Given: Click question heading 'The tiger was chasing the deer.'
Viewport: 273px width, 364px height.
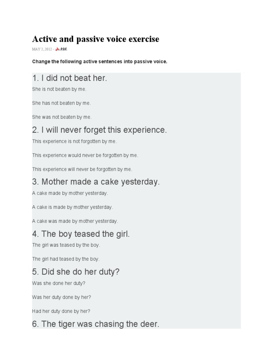Looking at the screenshot, I should click(96, 324).
